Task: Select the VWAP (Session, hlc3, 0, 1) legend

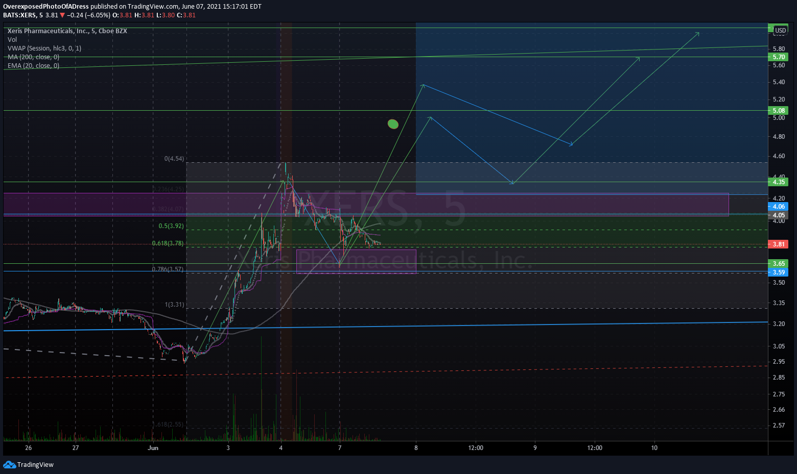Action: pyautogui.click(x=44, y=48)
